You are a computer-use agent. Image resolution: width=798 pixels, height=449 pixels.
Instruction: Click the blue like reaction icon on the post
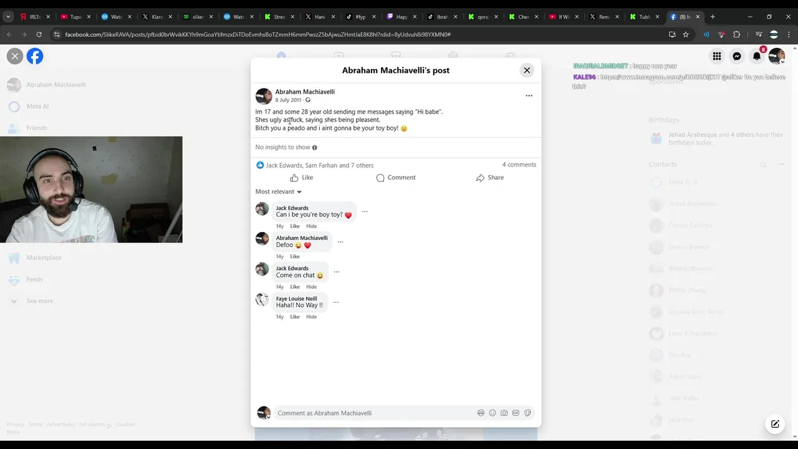[260, 165]
